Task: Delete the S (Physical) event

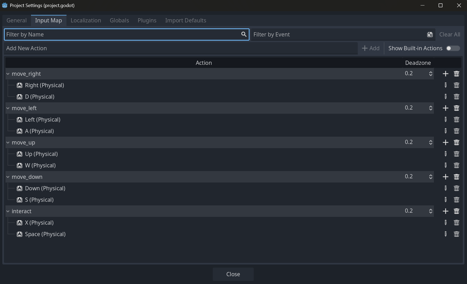Action: tap(457, 200)
